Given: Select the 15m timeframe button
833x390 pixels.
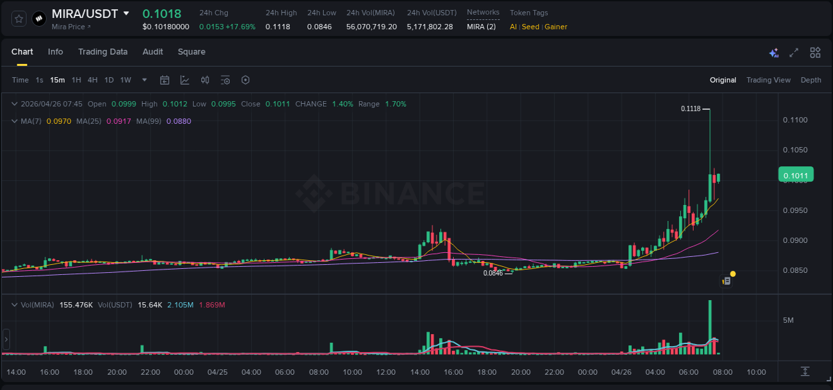Looking at the screenshot, I should (57, 80).
